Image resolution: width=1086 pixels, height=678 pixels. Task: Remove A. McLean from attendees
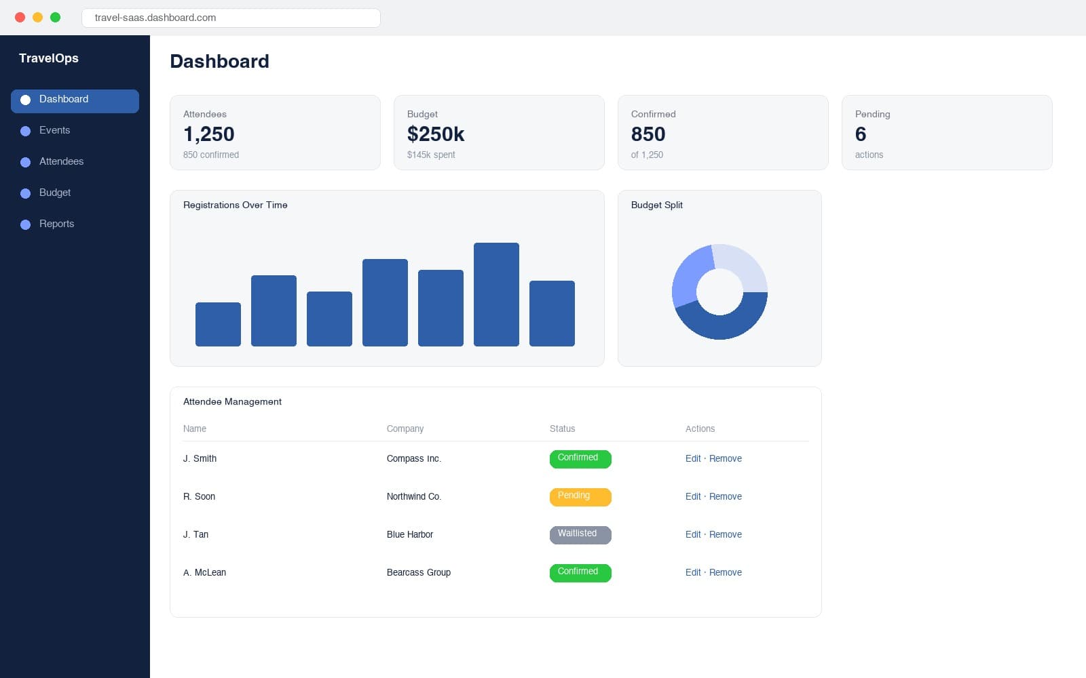[x=726, y=572]
